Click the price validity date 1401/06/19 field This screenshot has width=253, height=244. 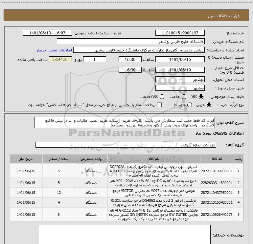tap(180, 70)
